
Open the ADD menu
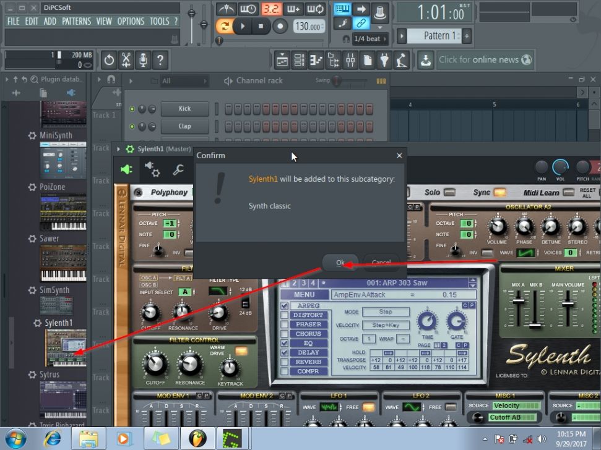tap(50, 22)
